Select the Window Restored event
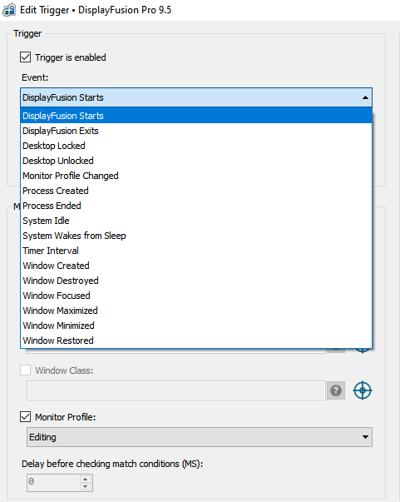400x502 pixels. (196, 340)
